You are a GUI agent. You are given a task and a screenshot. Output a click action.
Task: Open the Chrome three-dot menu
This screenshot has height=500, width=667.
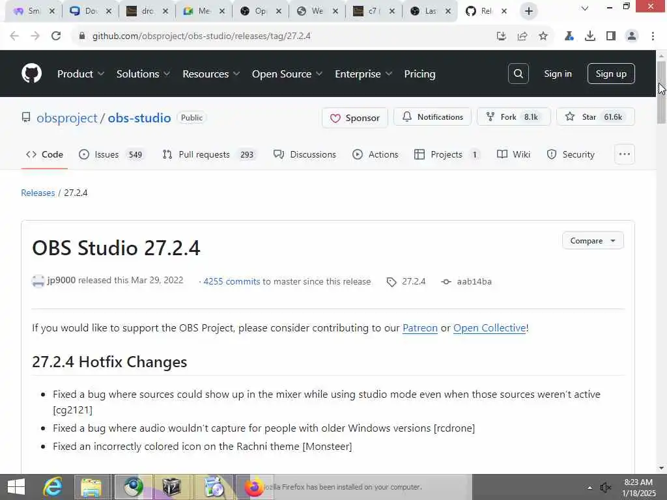click(653, 36)
